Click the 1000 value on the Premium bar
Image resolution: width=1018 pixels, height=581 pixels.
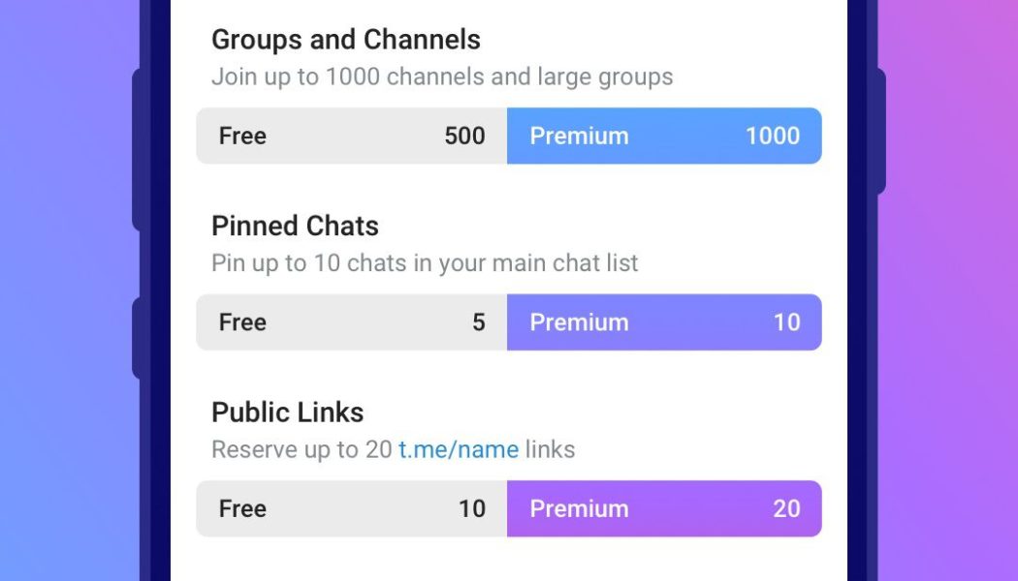[773, 136]
